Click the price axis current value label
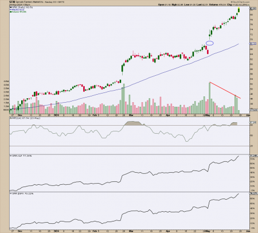This screenshot has width=258, height=233. [253, 9]
